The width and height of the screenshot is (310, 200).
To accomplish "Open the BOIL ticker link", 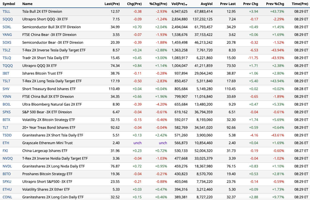I will [x=7, y=104].
